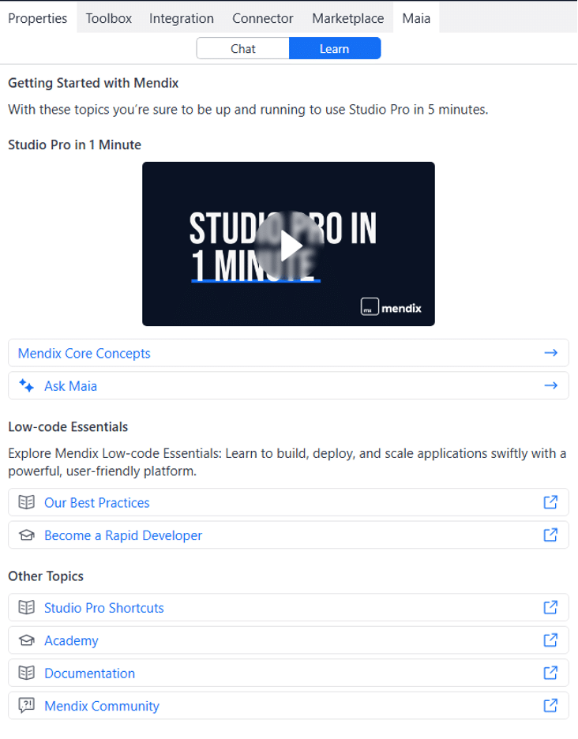Play the Studio Pro in 1 Minute video
Image resolution: width=578 pixels, height=739 pixels.
(x=289, y=246)
